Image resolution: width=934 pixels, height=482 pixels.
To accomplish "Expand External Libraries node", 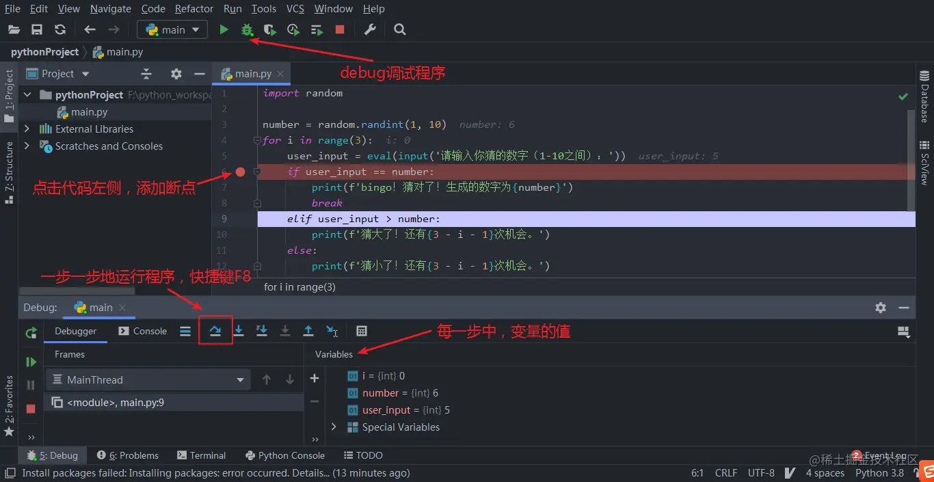I will click(27, 129).
